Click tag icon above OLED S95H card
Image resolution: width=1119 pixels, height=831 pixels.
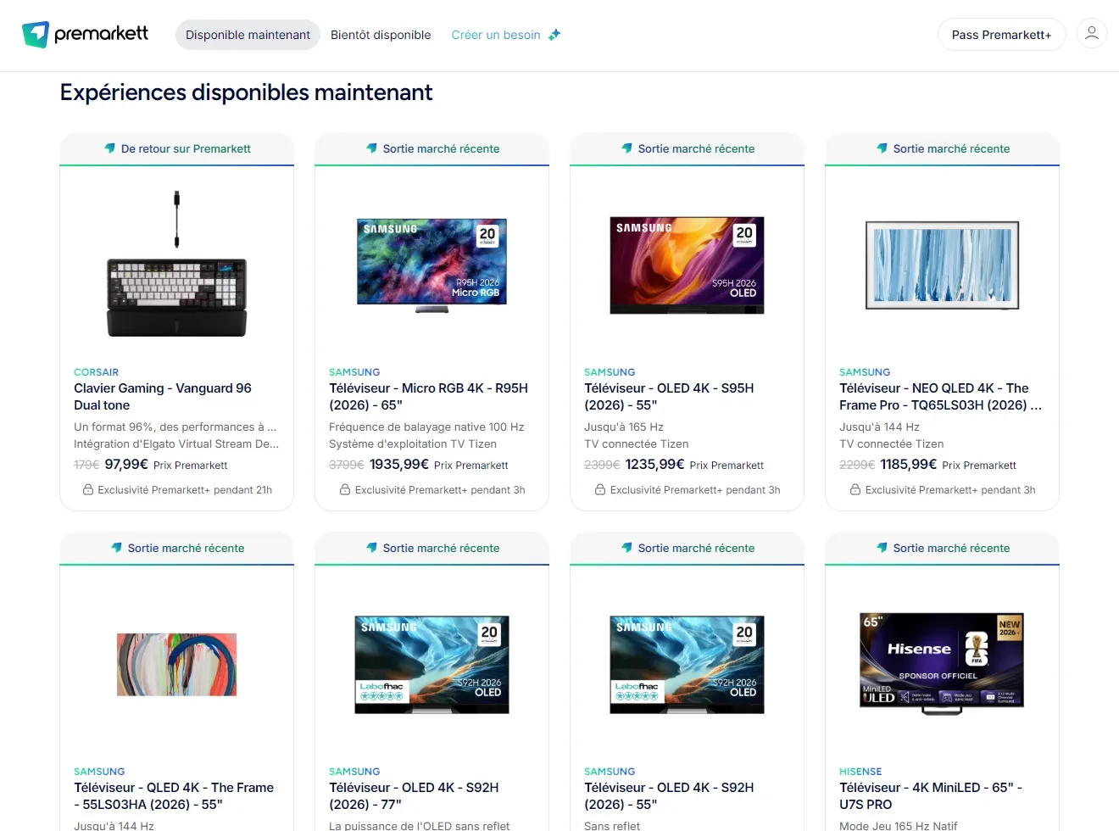coord(626,148)
